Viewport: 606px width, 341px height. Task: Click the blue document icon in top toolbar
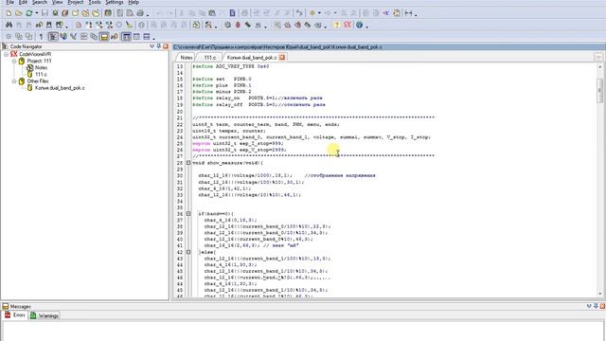(x=232, y=13)
